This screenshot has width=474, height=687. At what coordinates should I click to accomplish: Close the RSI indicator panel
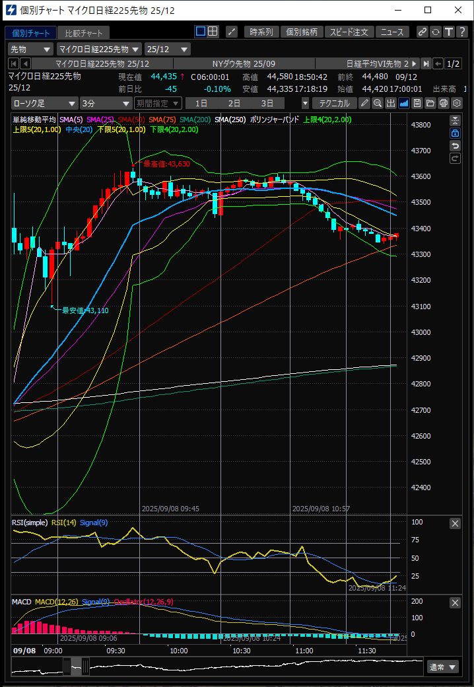(455, 524)
